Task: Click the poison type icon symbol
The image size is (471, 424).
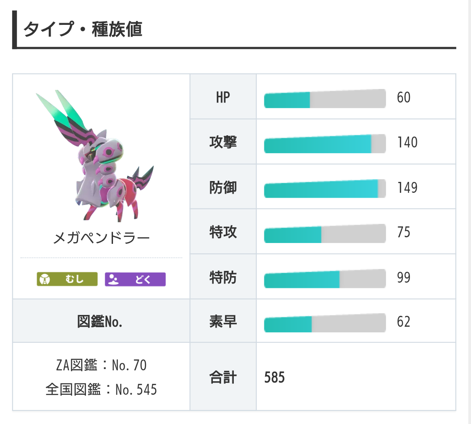Action: 112,279
